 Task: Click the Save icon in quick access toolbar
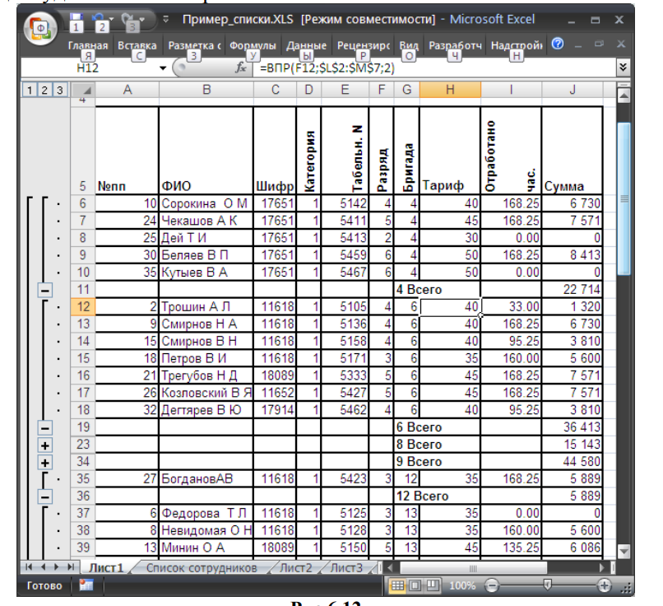pyautogui.click(x=78, y=18)
